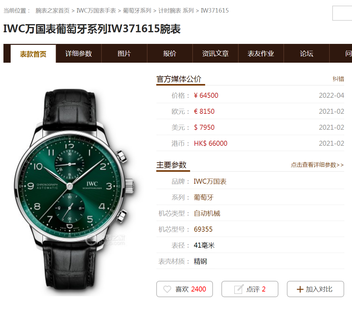The image size is (352, 310).
Task: Open the 报价 tab
Action: click(x=170, y=54)
